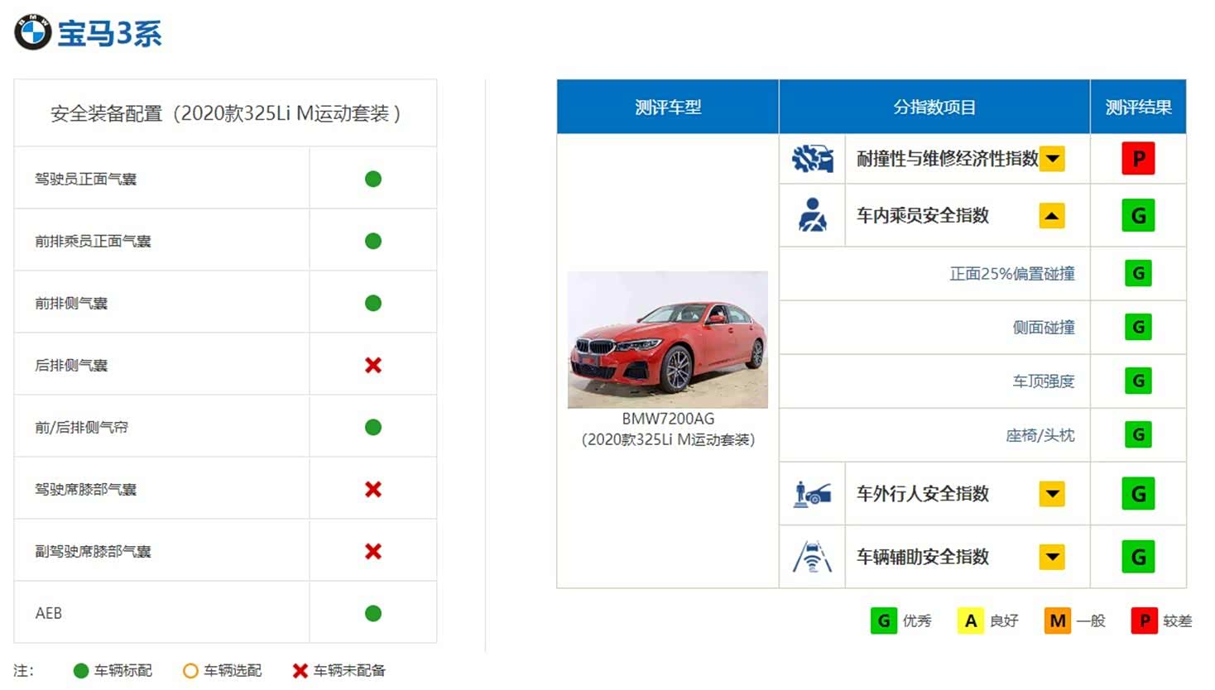This screenshot has height=690, width=1215.
Task: Click the BMW logo icon
Action: 33,32
